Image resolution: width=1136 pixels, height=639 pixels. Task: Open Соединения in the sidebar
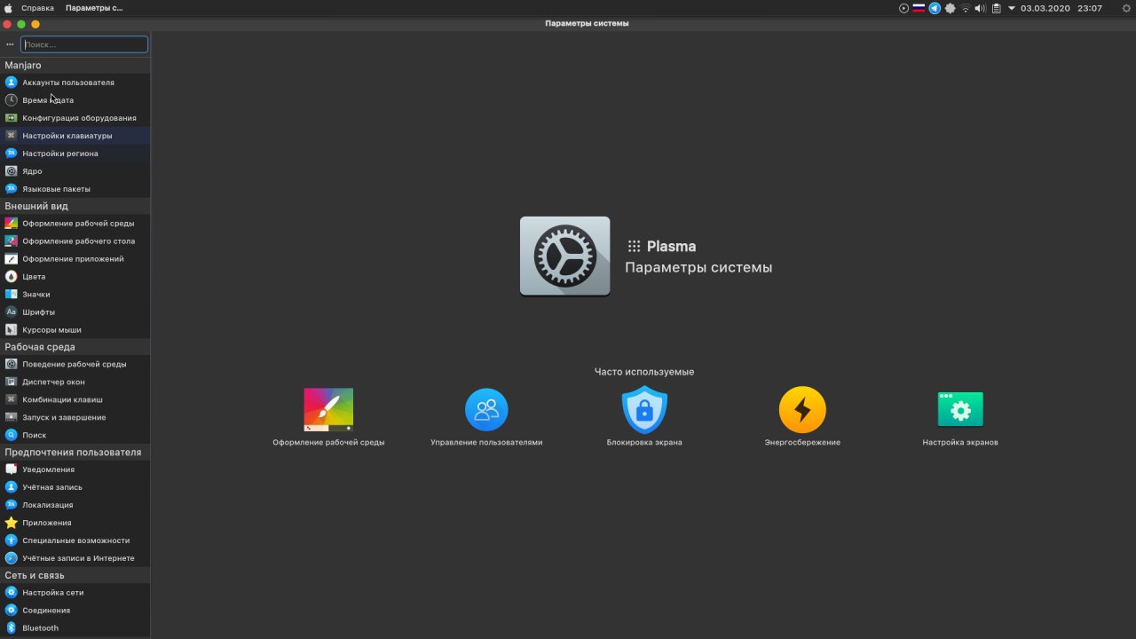(75, 611)
